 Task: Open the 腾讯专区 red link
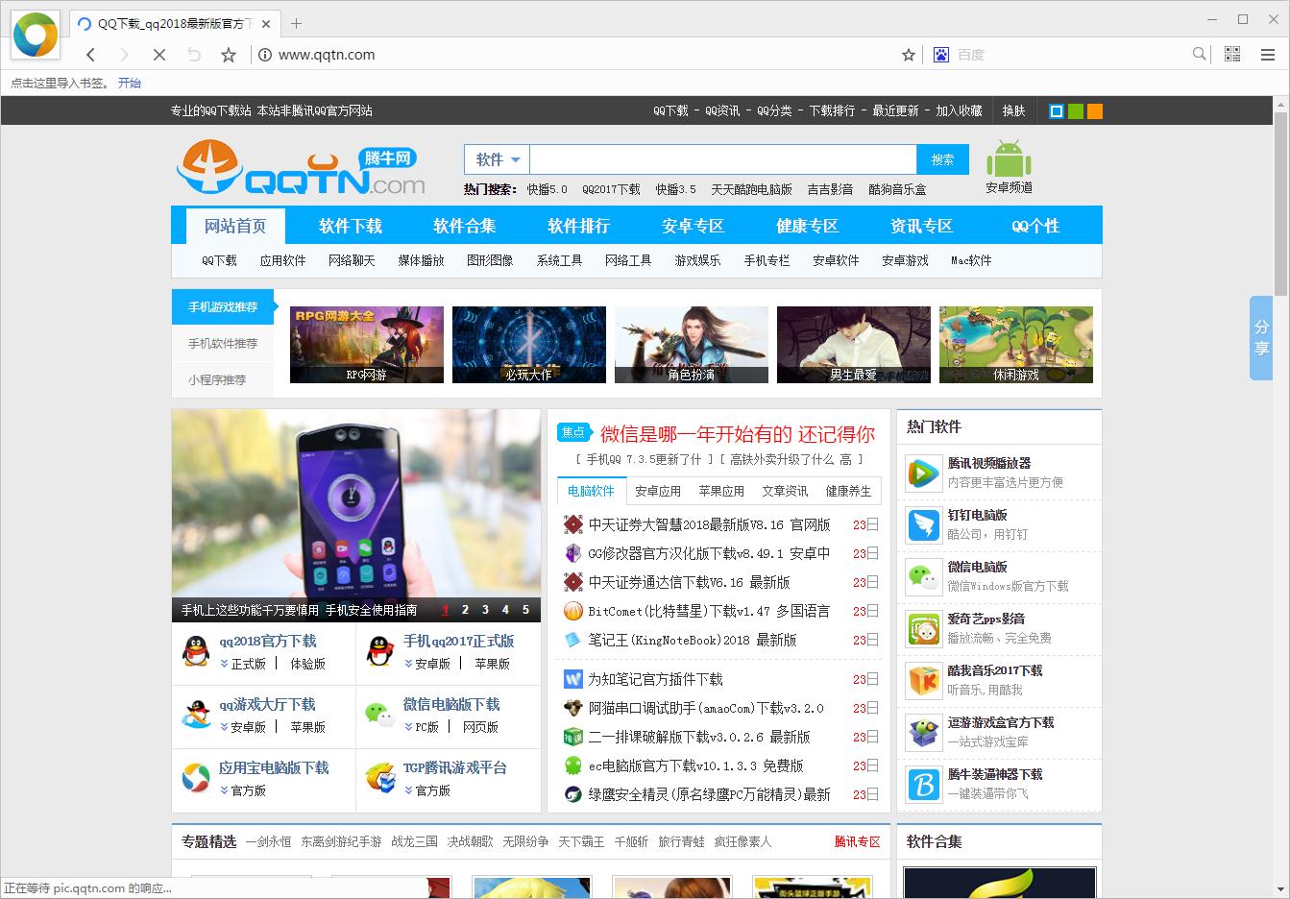[x=857, y=841]
